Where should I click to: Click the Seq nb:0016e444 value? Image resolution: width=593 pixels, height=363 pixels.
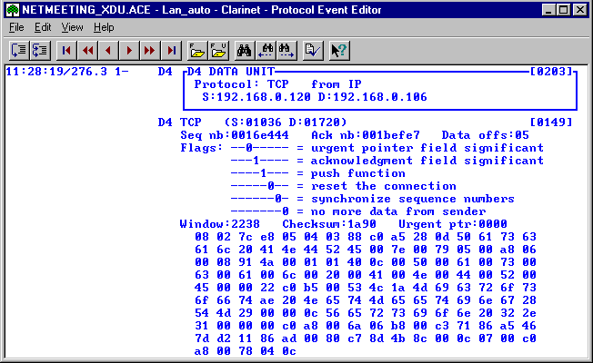point(235,135)
